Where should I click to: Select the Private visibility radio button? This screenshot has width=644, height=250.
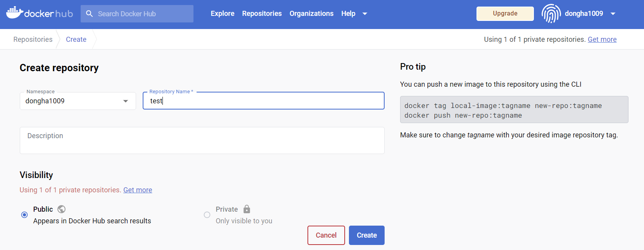pos(207,215)
